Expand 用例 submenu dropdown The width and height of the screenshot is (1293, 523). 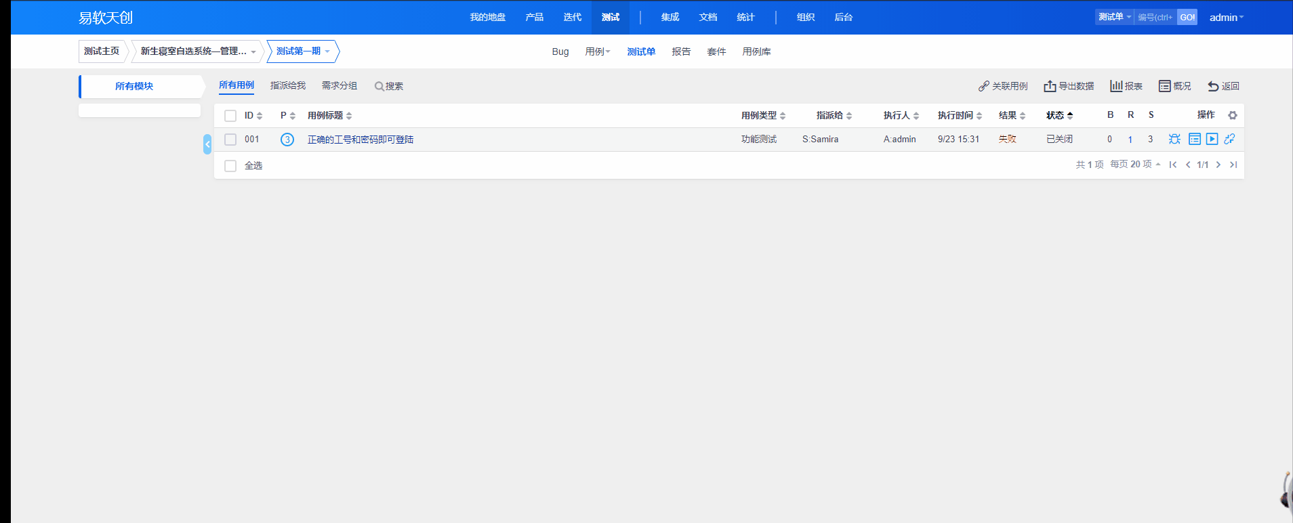[598, 51]
